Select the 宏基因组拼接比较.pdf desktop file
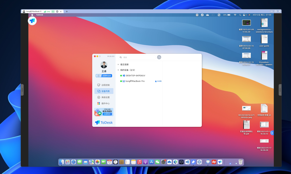 pyautogui.click(x=246, y=127)
